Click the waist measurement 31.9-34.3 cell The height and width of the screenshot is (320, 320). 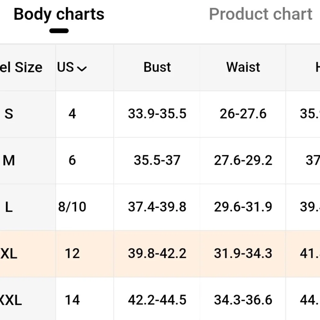(x=243, y=254)
